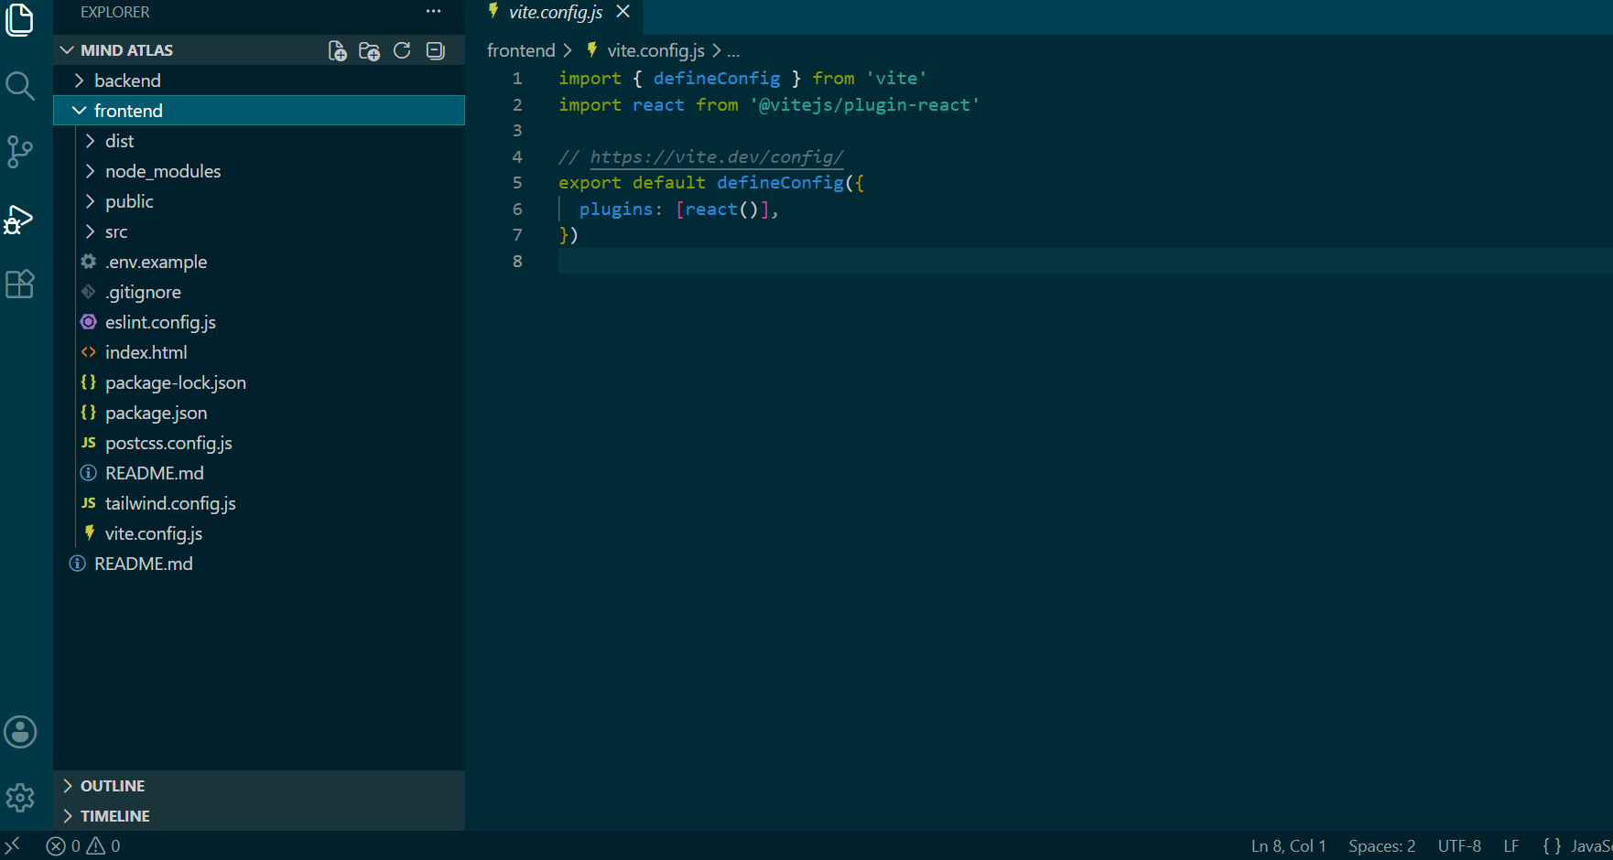Open postcss.config.js file
Image resolution: width=1613 pixels, height=860 pixels.
(259, 443)
